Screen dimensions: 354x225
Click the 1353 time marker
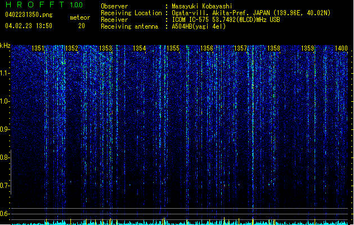[105, 48]
